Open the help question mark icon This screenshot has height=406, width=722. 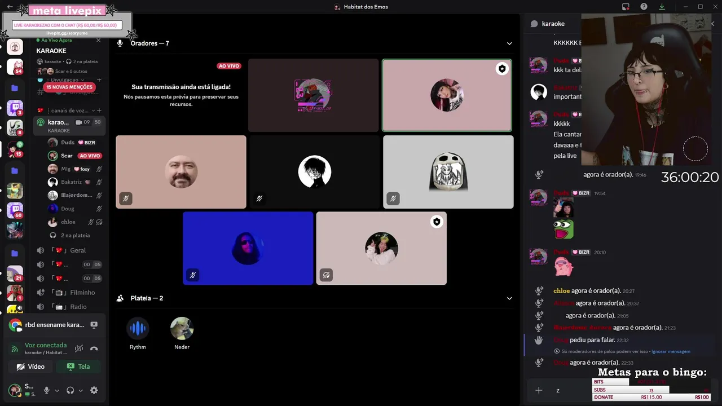(x=644, y=7)
